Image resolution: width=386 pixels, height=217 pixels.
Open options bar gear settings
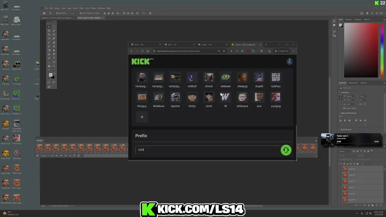click(150, 13)
